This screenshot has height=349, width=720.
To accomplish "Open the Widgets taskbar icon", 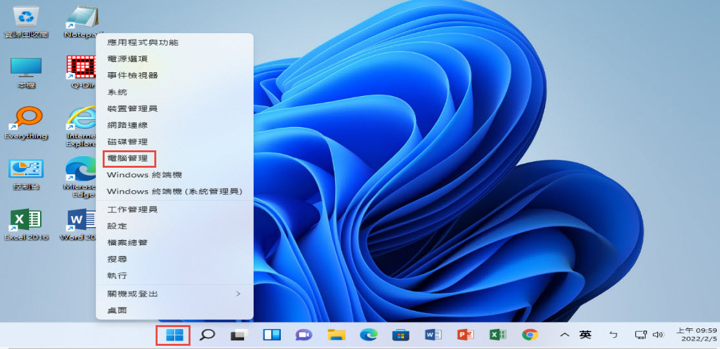I will (x=272, y=335).
